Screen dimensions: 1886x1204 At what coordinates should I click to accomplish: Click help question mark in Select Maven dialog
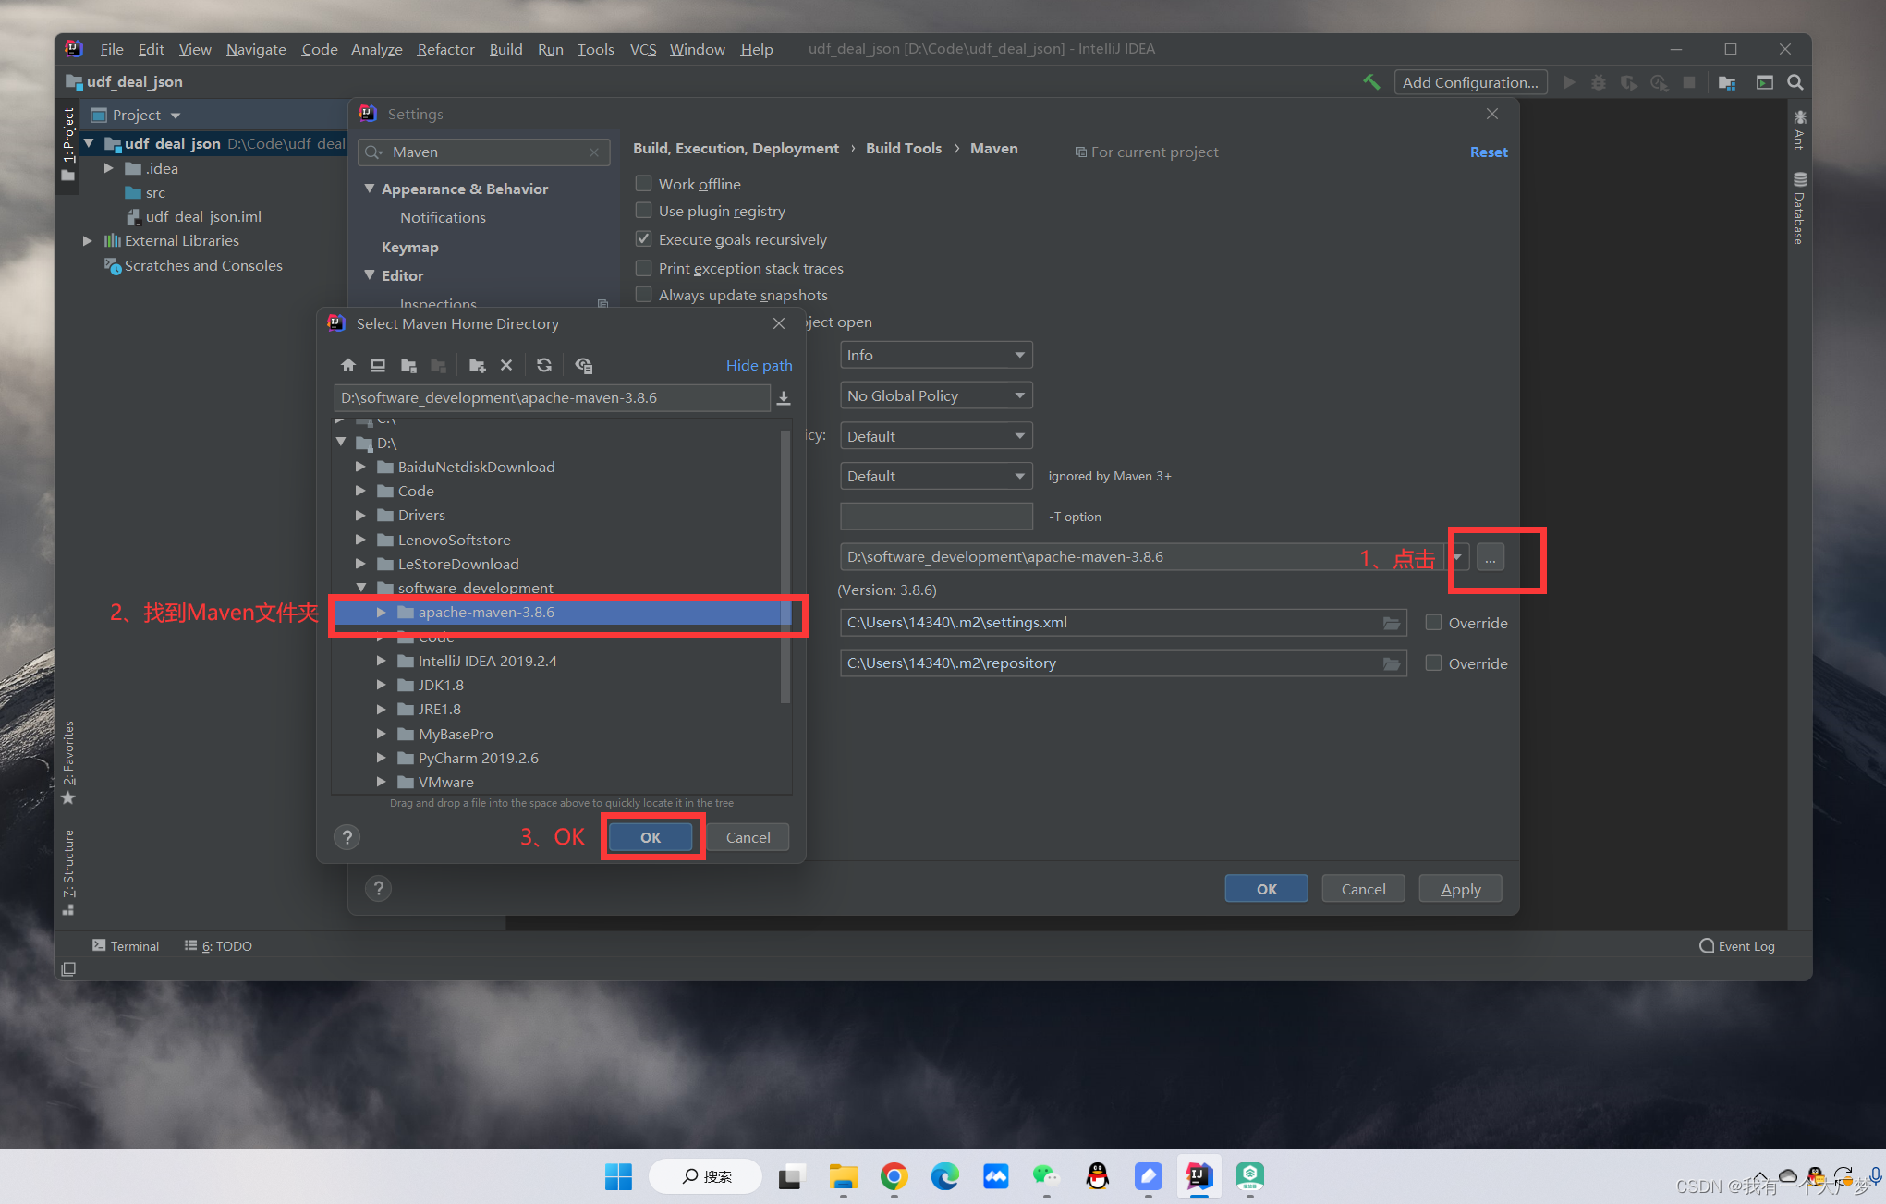(x=347, y=837)
